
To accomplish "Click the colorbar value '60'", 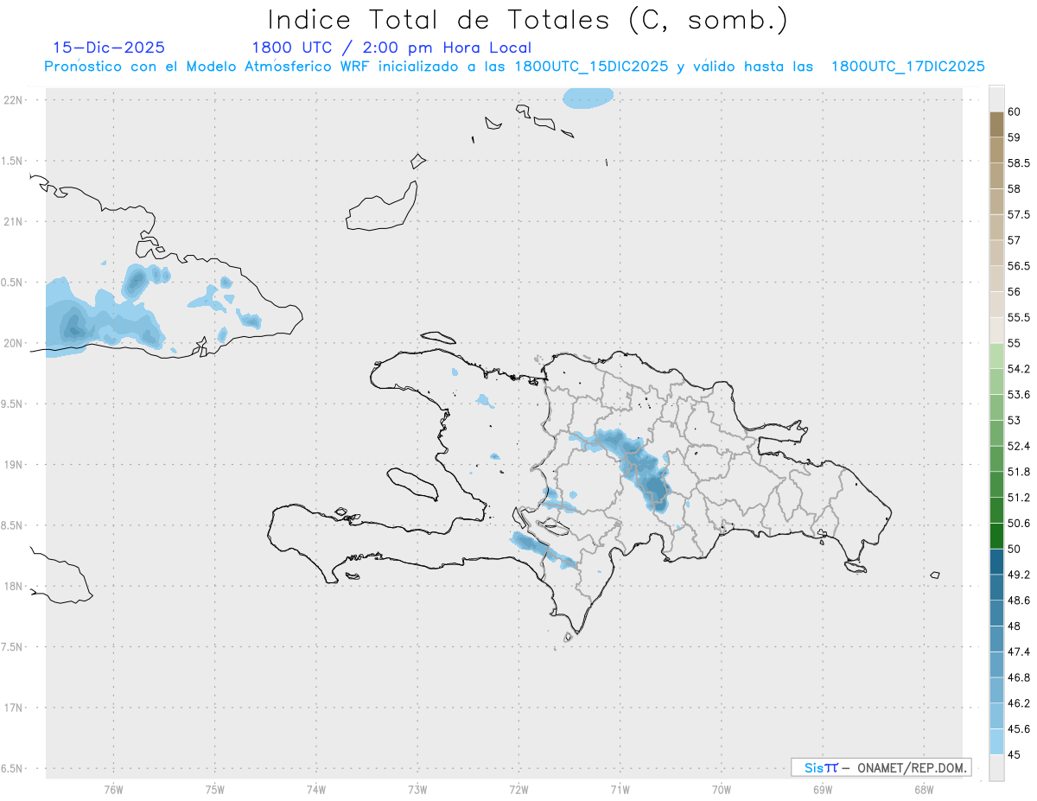I will pyautogui.click(x=1014, y=111).
